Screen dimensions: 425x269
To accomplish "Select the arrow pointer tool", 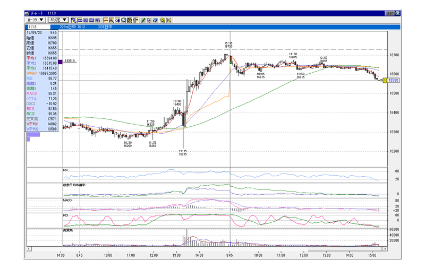I will click(x=149, y=20).
